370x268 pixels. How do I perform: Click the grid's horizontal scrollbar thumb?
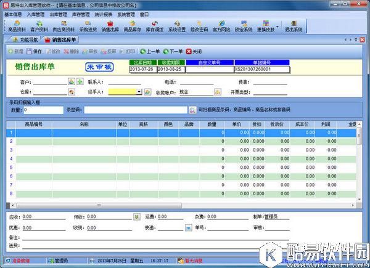pos(99,205)
